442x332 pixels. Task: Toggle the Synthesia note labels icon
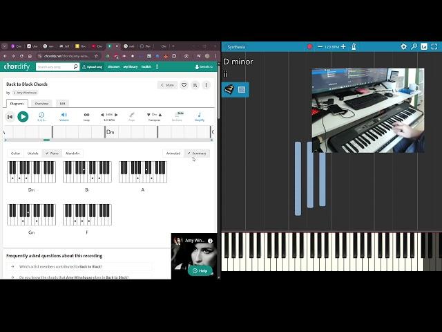tap(424, 46)
